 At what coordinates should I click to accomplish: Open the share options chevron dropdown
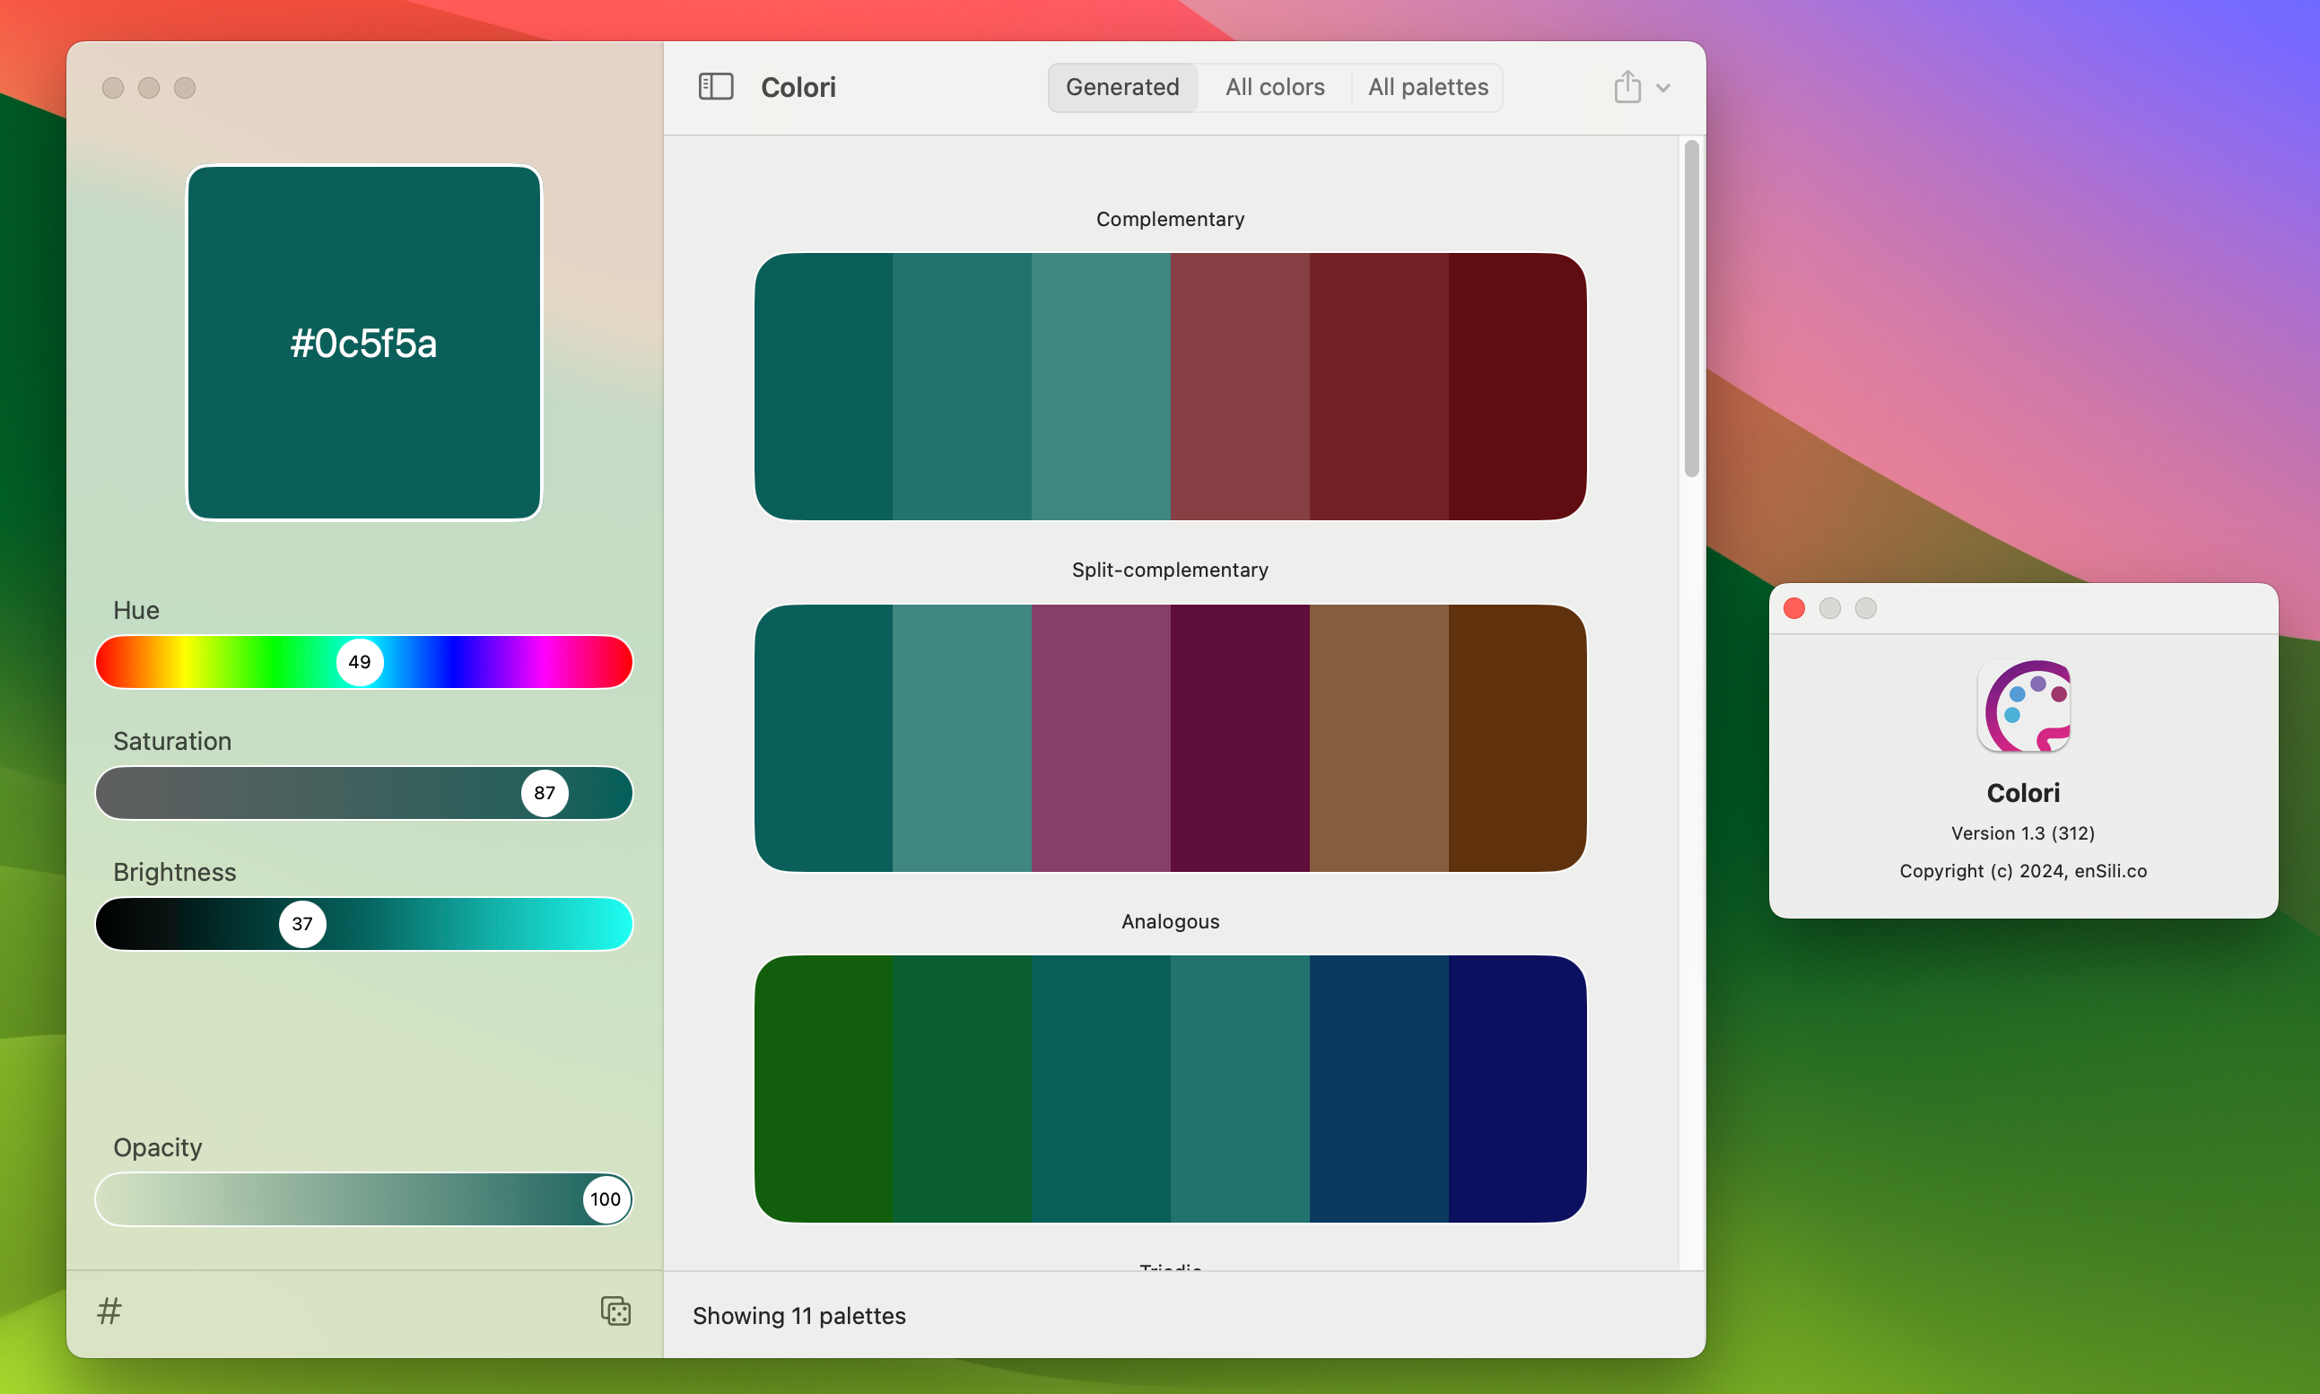click(x=1662, y=87)
